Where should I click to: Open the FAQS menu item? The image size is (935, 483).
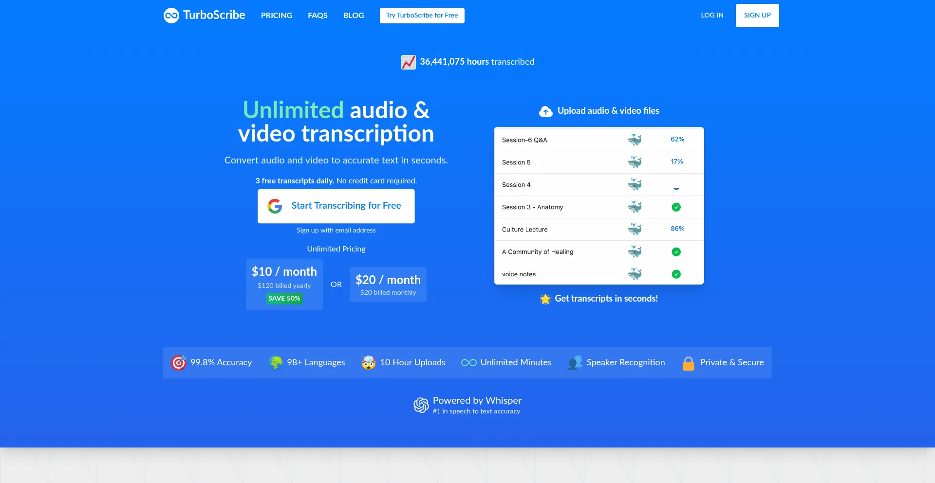click(x=318, y=16)
